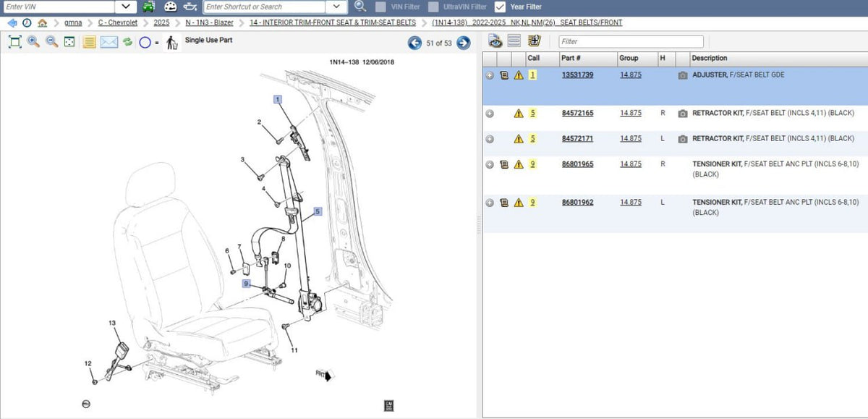Open part number 86801962 link
The width and height of the screenshot is (868, 419).
point(577,203)
